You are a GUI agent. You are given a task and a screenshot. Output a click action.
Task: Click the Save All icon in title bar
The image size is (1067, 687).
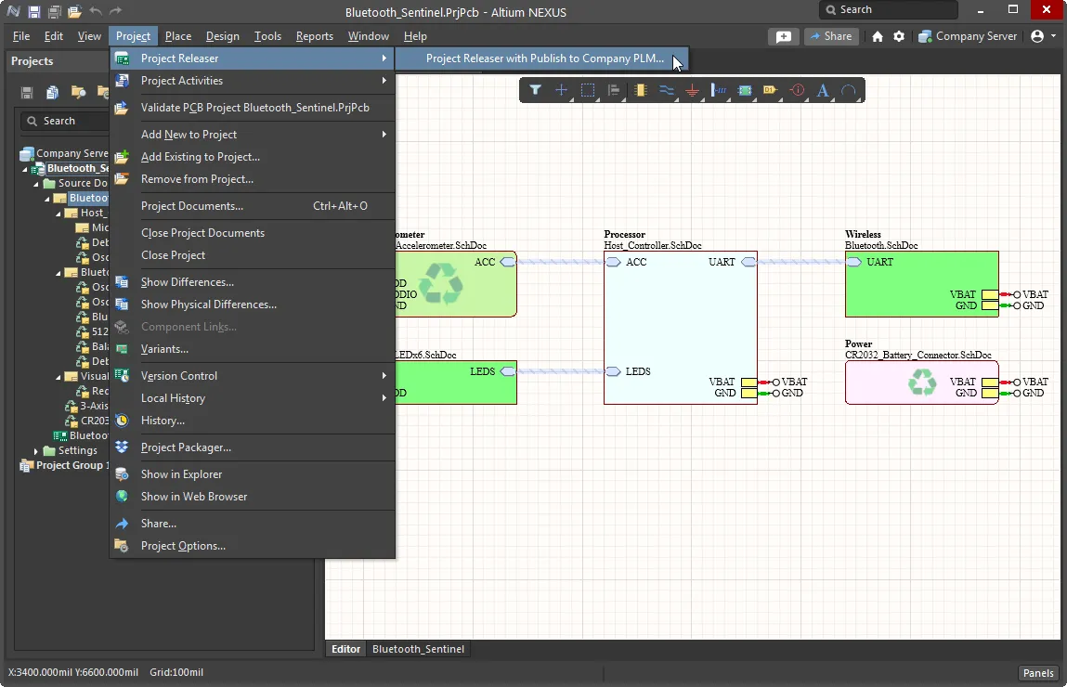[55, 11]
